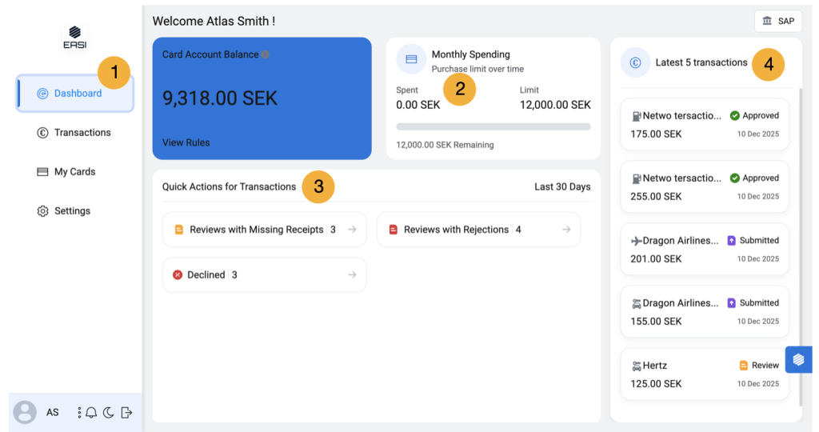Viewport: 819px width, 432px height.
Task: Click the euro icon beside Latest 5 transactions
Action: tap(635, 62)
